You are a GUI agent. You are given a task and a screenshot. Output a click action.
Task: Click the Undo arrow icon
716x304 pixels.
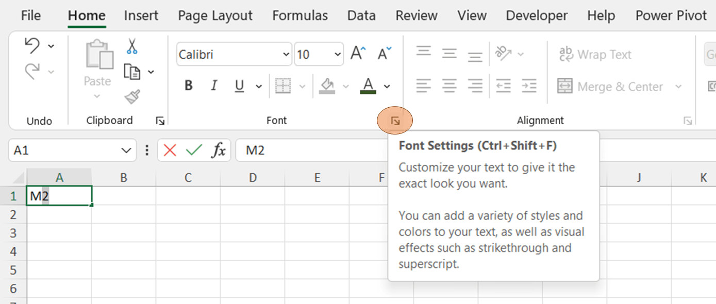click(32, 46)
